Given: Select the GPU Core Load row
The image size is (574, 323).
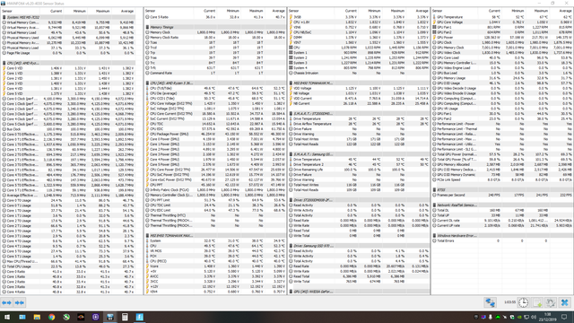Looking at the screenshot, I should coord(502,57).
